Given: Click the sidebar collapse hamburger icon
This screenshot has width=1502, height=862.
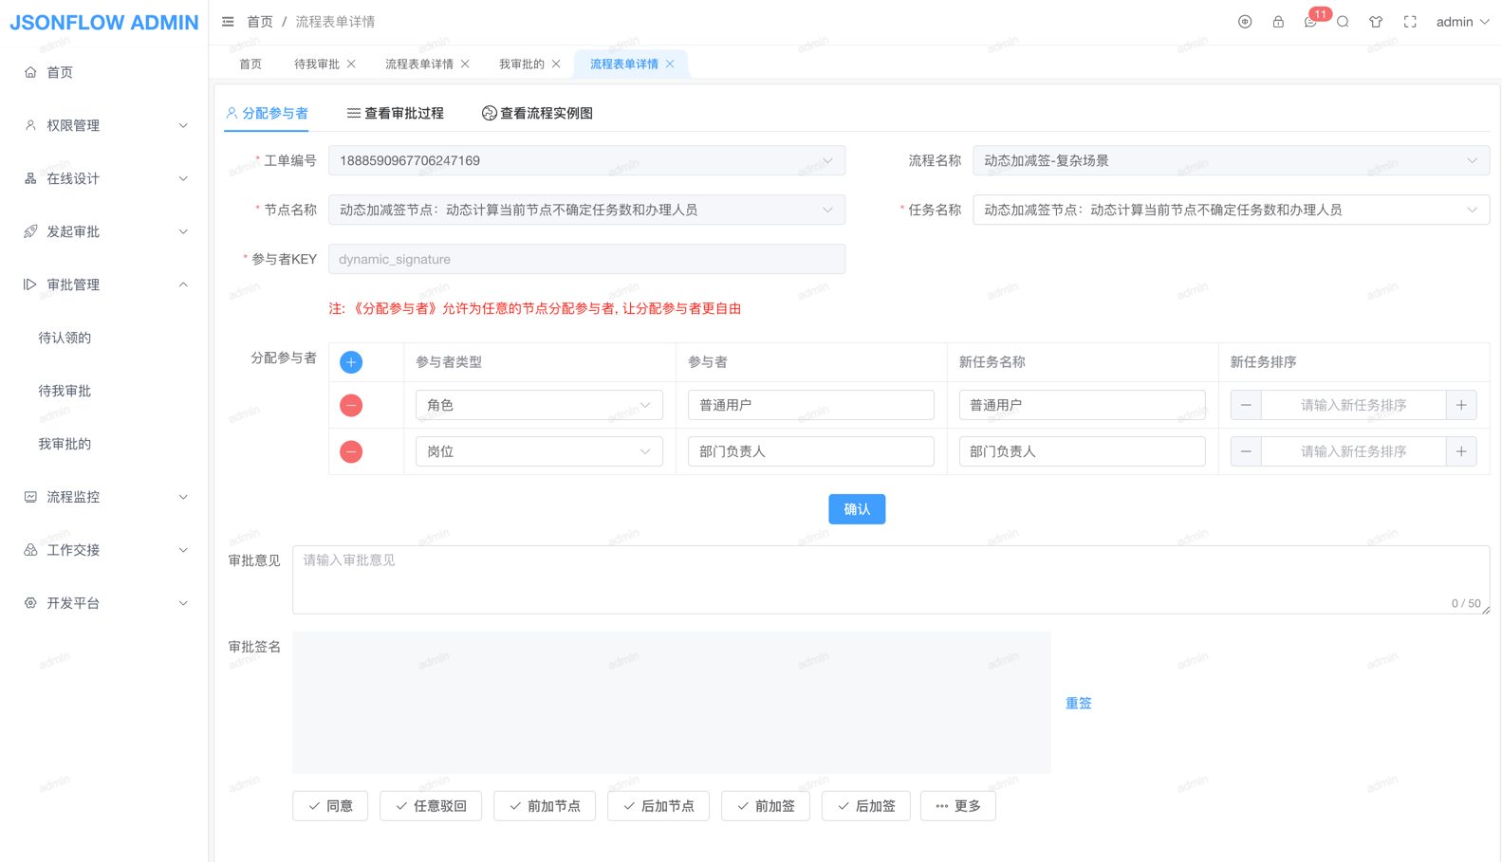Looking at the screenshot, I should pyautogui.click(x=228, y=22).
